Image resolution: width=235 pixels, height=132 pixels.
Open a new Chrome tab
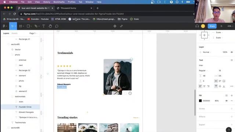click(98, 8)
